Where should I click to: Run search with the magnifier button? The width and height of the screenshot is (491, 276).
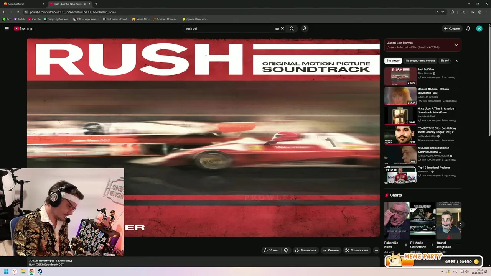pos(292,28)
